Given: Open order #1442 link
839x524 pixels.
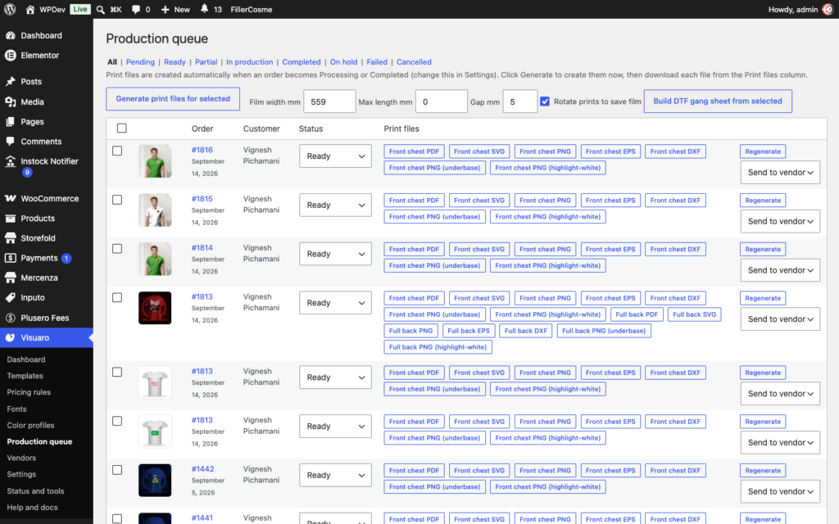Looking at the screenshot, I should click(x=203, y=469).
